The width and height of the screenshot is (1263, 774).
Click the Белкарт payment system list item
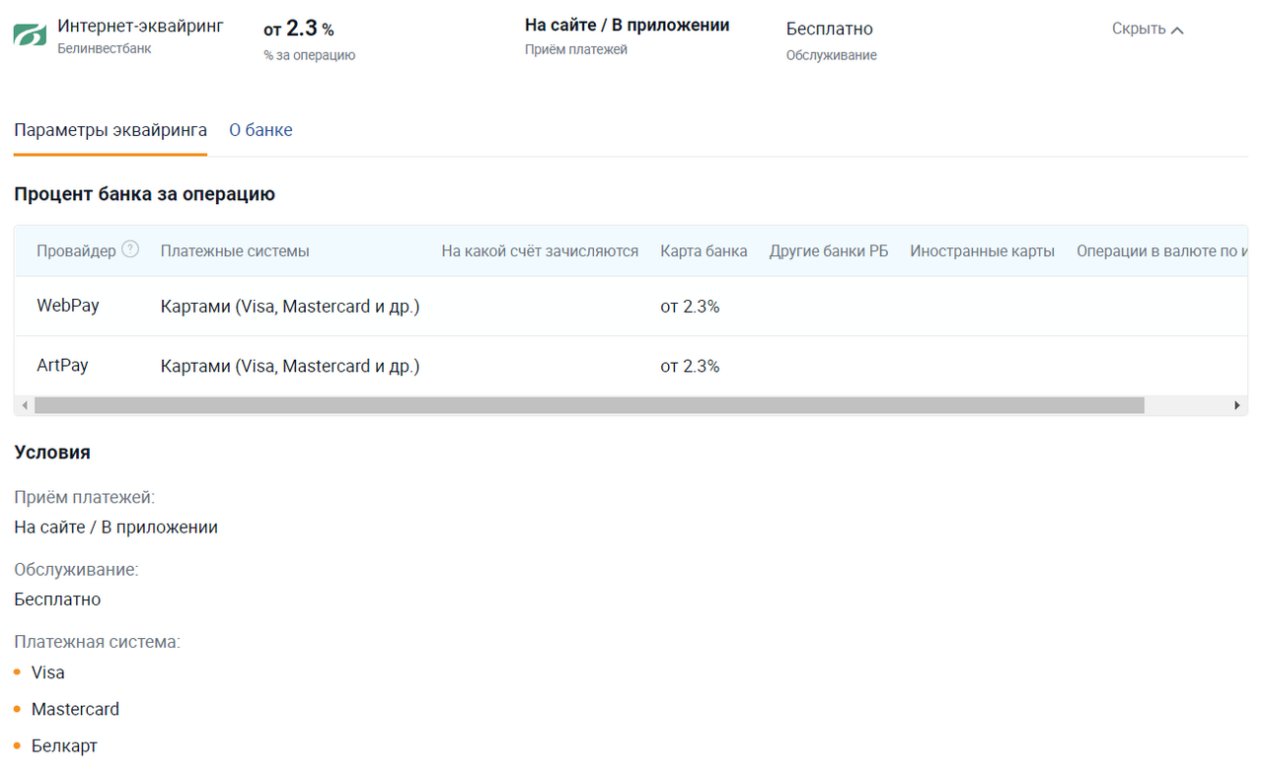tap(64, 746)
